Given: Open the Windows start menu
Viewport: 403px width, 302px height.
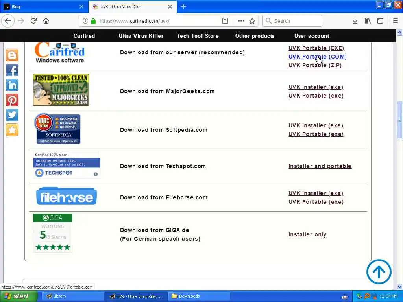Looking at the screenshot, I should pos(18,296).
